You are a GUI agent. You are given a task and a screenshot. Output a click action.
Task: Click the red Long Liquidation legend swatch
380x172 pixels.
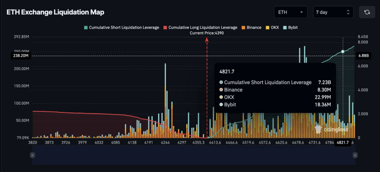click(x=166, y=27)
